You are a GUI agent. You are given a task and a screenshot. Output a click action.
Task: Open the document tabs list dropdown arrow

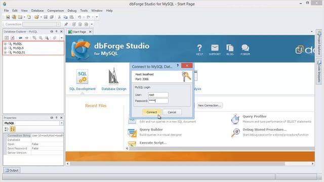pyautogui.click(x=312, y=31)
